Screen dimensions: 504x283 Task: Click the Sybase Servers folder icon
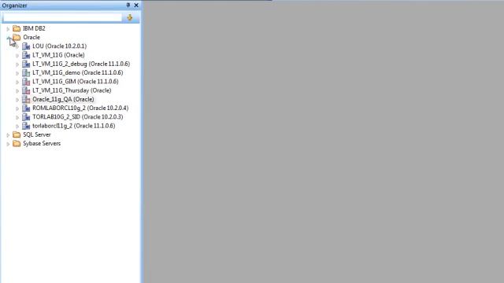(17, 143)
